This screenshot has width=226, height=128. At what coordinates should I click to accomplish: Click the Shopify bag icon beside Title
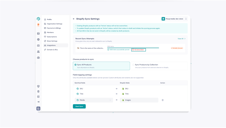coord(123,94)
